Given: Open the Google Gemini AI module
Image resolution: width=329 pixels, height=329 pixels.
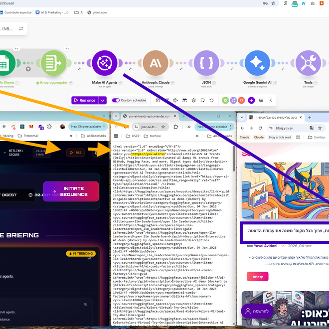Looking at the screenshot, I should pyautogui.click(x=257, y=63).
